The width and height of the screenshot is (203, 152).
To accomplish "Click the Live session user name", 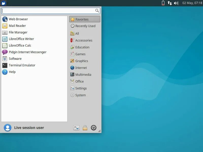I will pos(29,128).
